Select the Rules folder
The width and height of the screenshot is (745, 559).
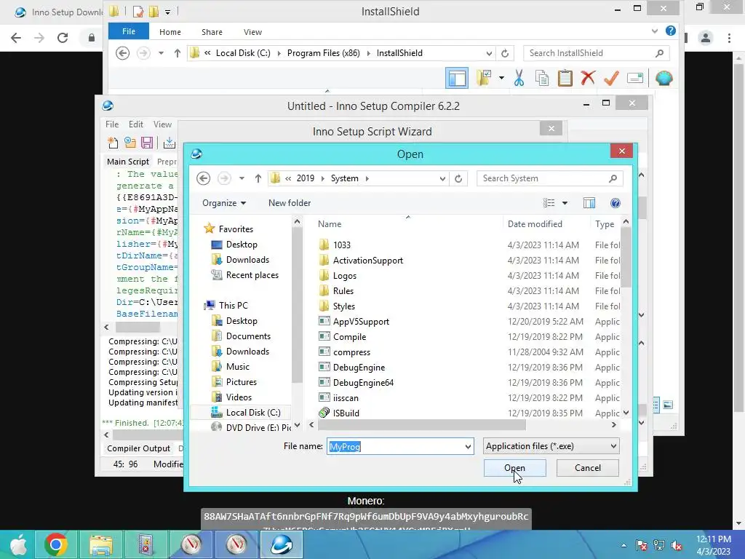tap(343, 291)
